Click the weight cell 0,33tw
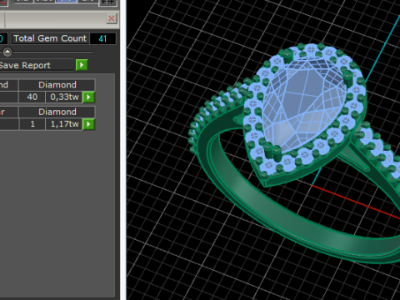 (64, 97)
